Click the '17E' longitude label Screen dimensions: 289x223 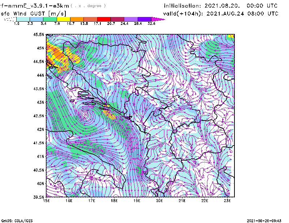coord(92,201)
